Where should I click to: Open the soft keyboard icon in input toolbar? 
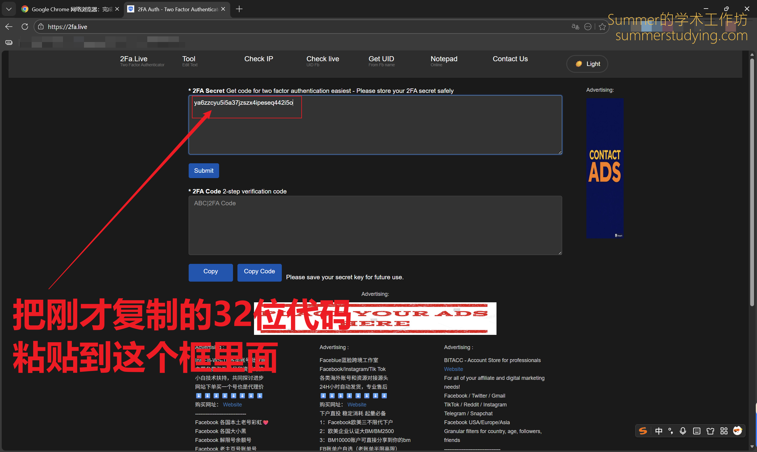696,431
